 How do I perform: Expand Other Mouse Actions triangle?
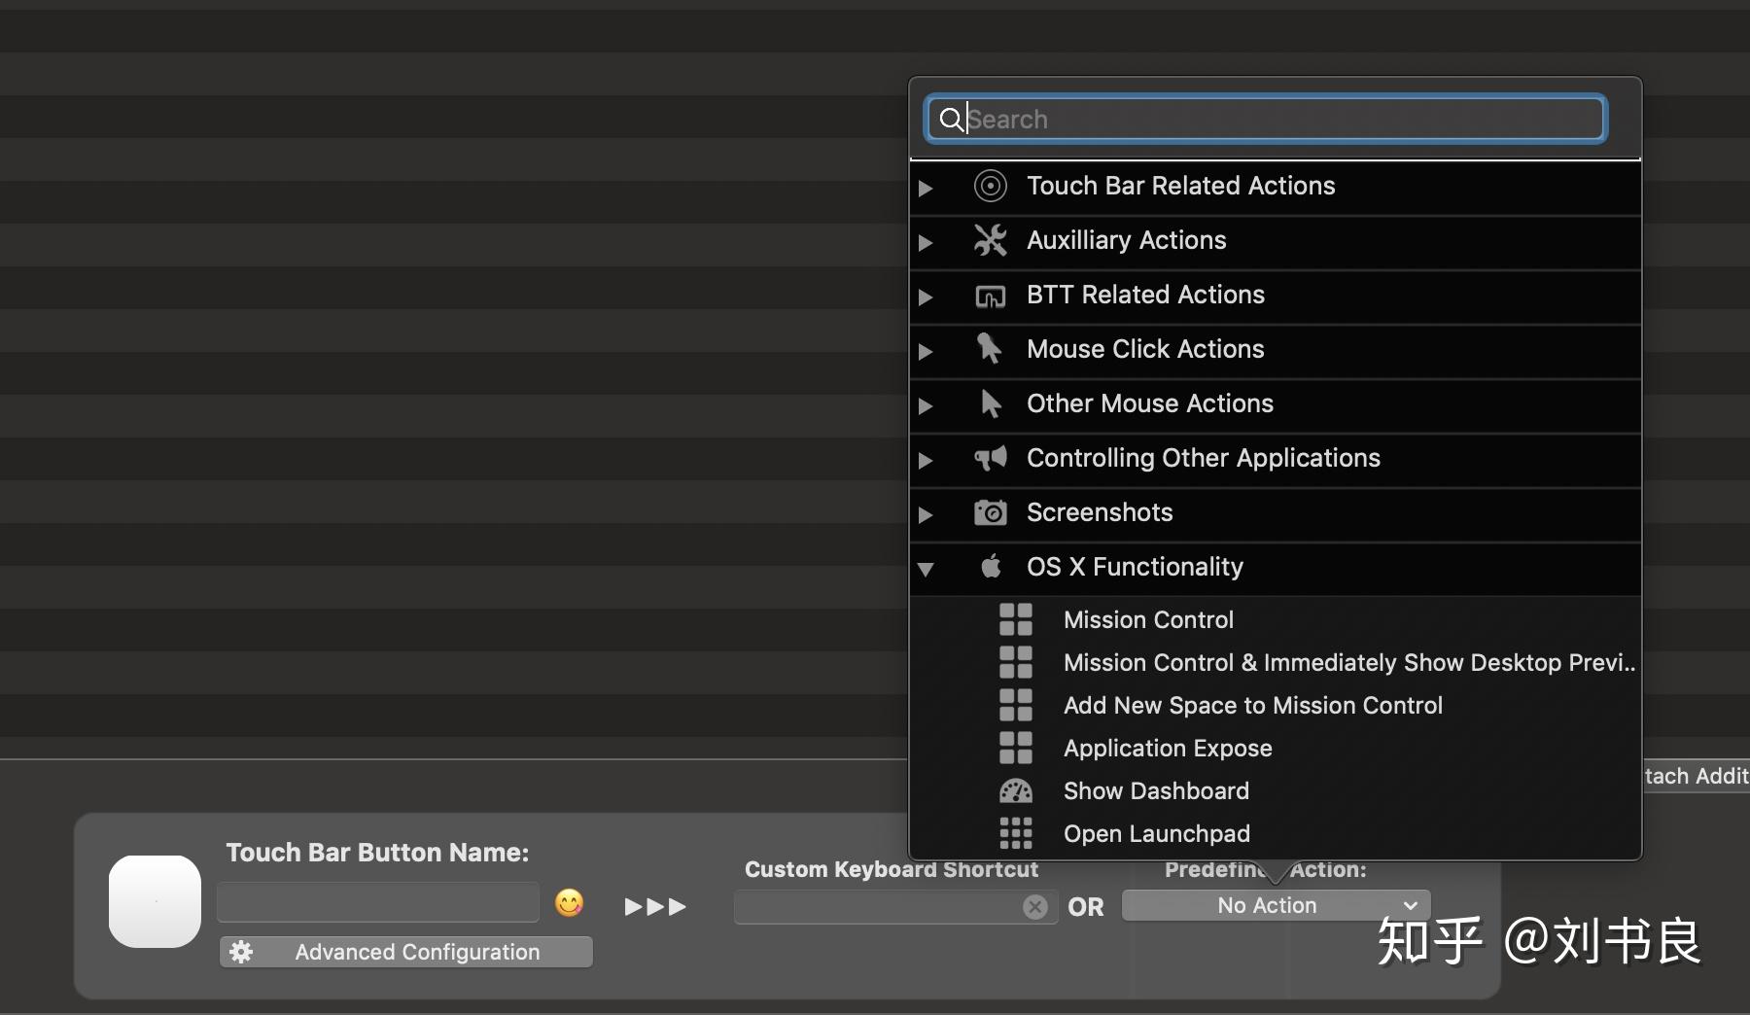point(926,405)
